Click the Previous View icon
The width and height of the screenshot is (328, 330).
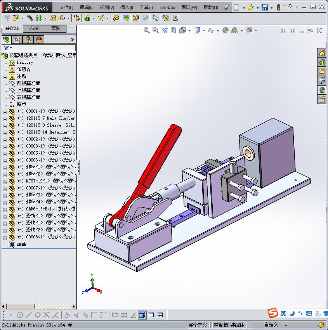[x=165, y=31]
